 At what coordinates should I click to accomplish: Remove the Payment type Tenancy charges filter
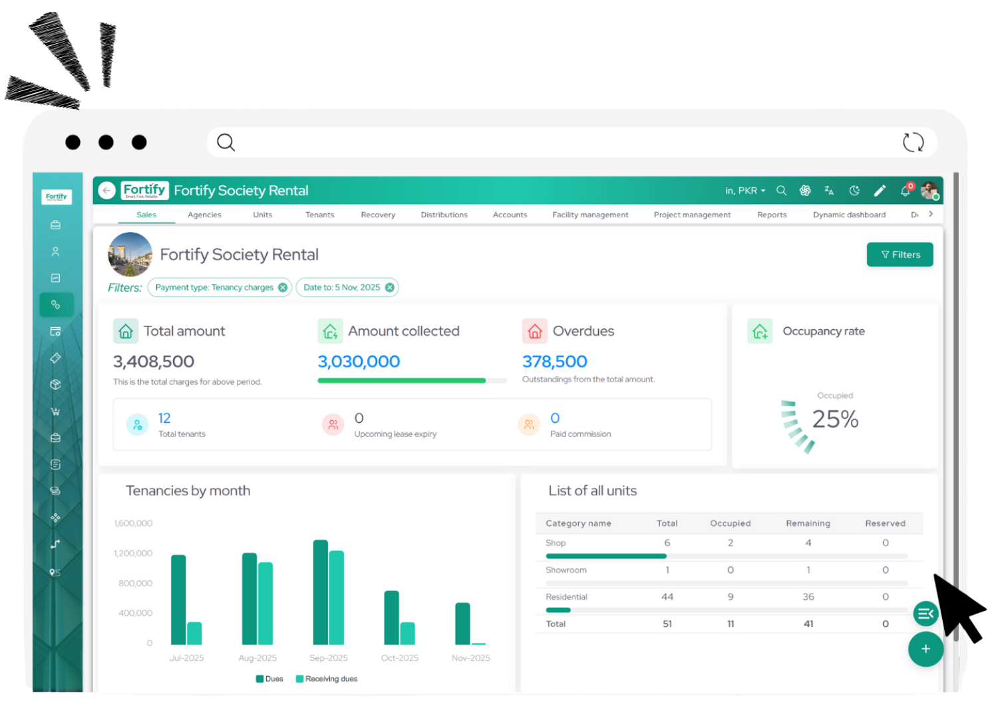pyautogui.click(x=283, y=288)
